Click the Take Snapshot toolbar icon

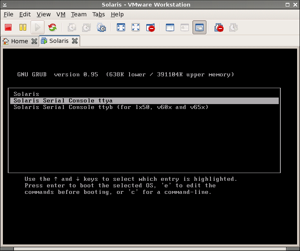click(x=72, y=27)
